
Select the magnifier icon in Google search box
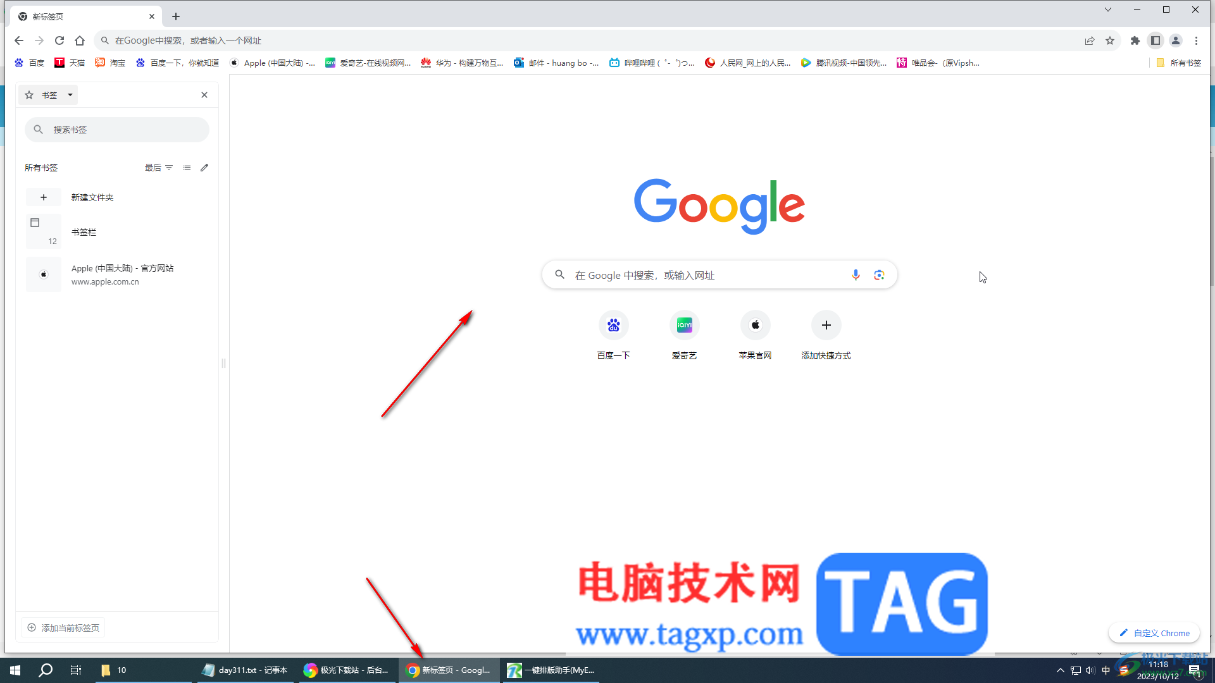point(559,274)
